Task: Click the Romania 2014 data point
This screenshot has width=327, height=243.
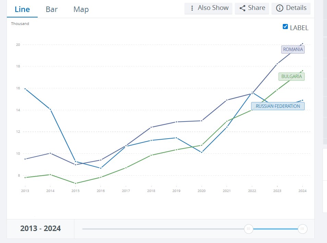Action: coord(50,153)
